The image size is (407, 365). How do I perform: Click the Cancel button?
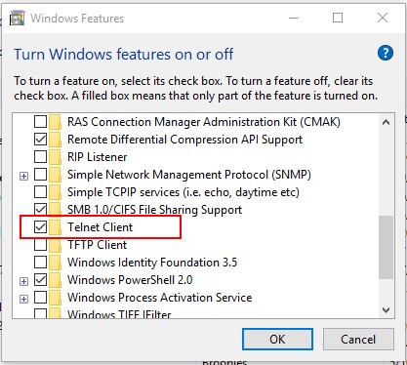[x=358, y=340]
